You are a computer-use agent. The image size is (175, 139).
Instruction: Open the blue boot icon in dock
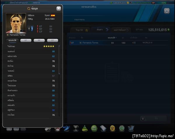click(x=66, y=129)
